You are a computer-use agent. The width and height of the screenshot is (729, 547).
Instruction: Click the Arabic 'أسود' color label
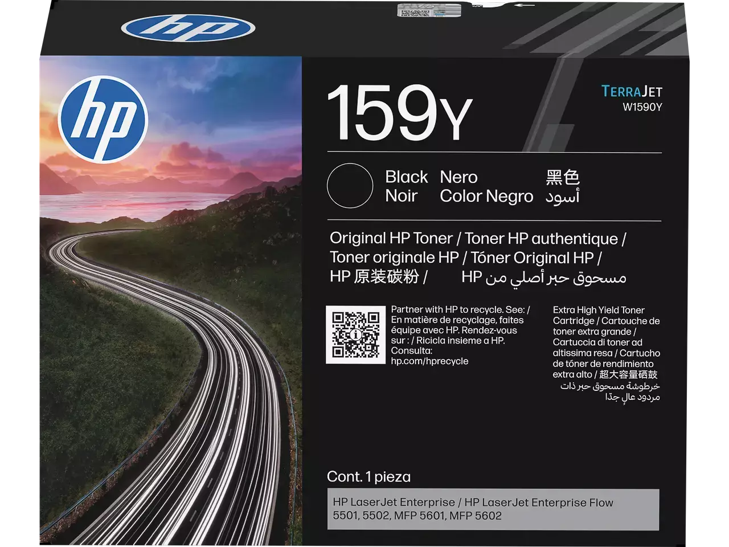[x=563, y=197]
